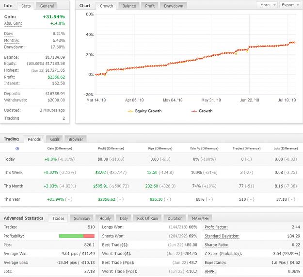Open the MAE/MFE tab
This screenshot has width=303, height=277.
[200, 218]
